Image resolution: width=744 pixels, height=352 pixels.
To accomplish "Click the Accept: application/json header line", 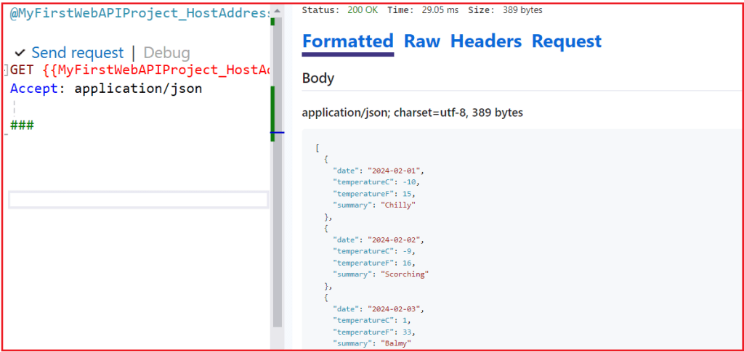I will (106, 89).
